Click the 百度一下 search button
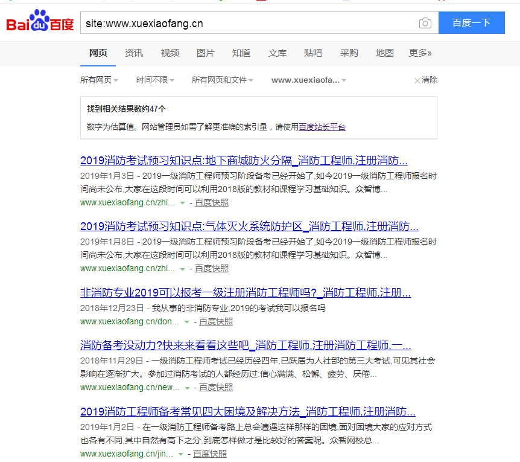This screenshot has width=520, height=462. (472, 22)
